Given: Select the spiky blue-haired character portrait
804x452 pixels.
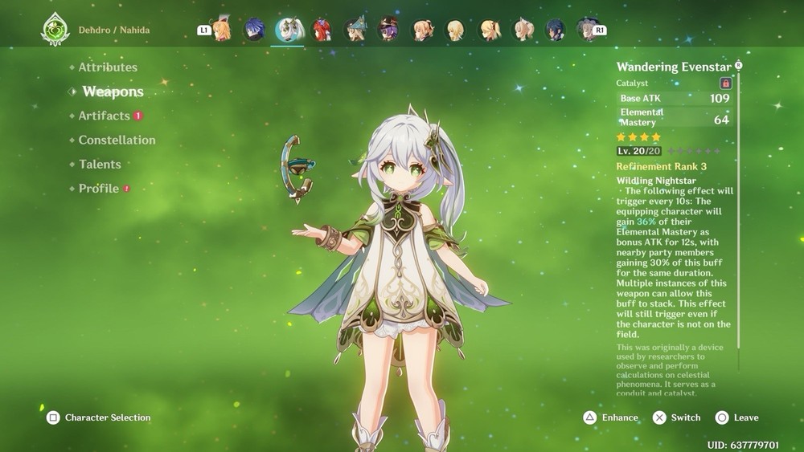Looking at the screenshot, I should tap(254, 30).
